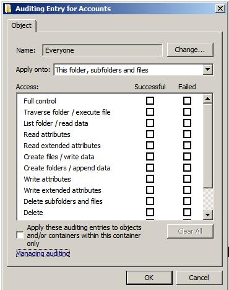Click the folder icon in title bar
This screenshot has width=229, height=290.
click(8, 9)
